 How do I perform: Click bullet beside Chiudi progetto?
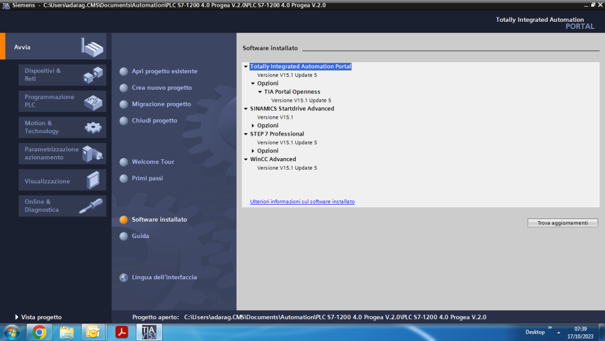tap(123, 121)
